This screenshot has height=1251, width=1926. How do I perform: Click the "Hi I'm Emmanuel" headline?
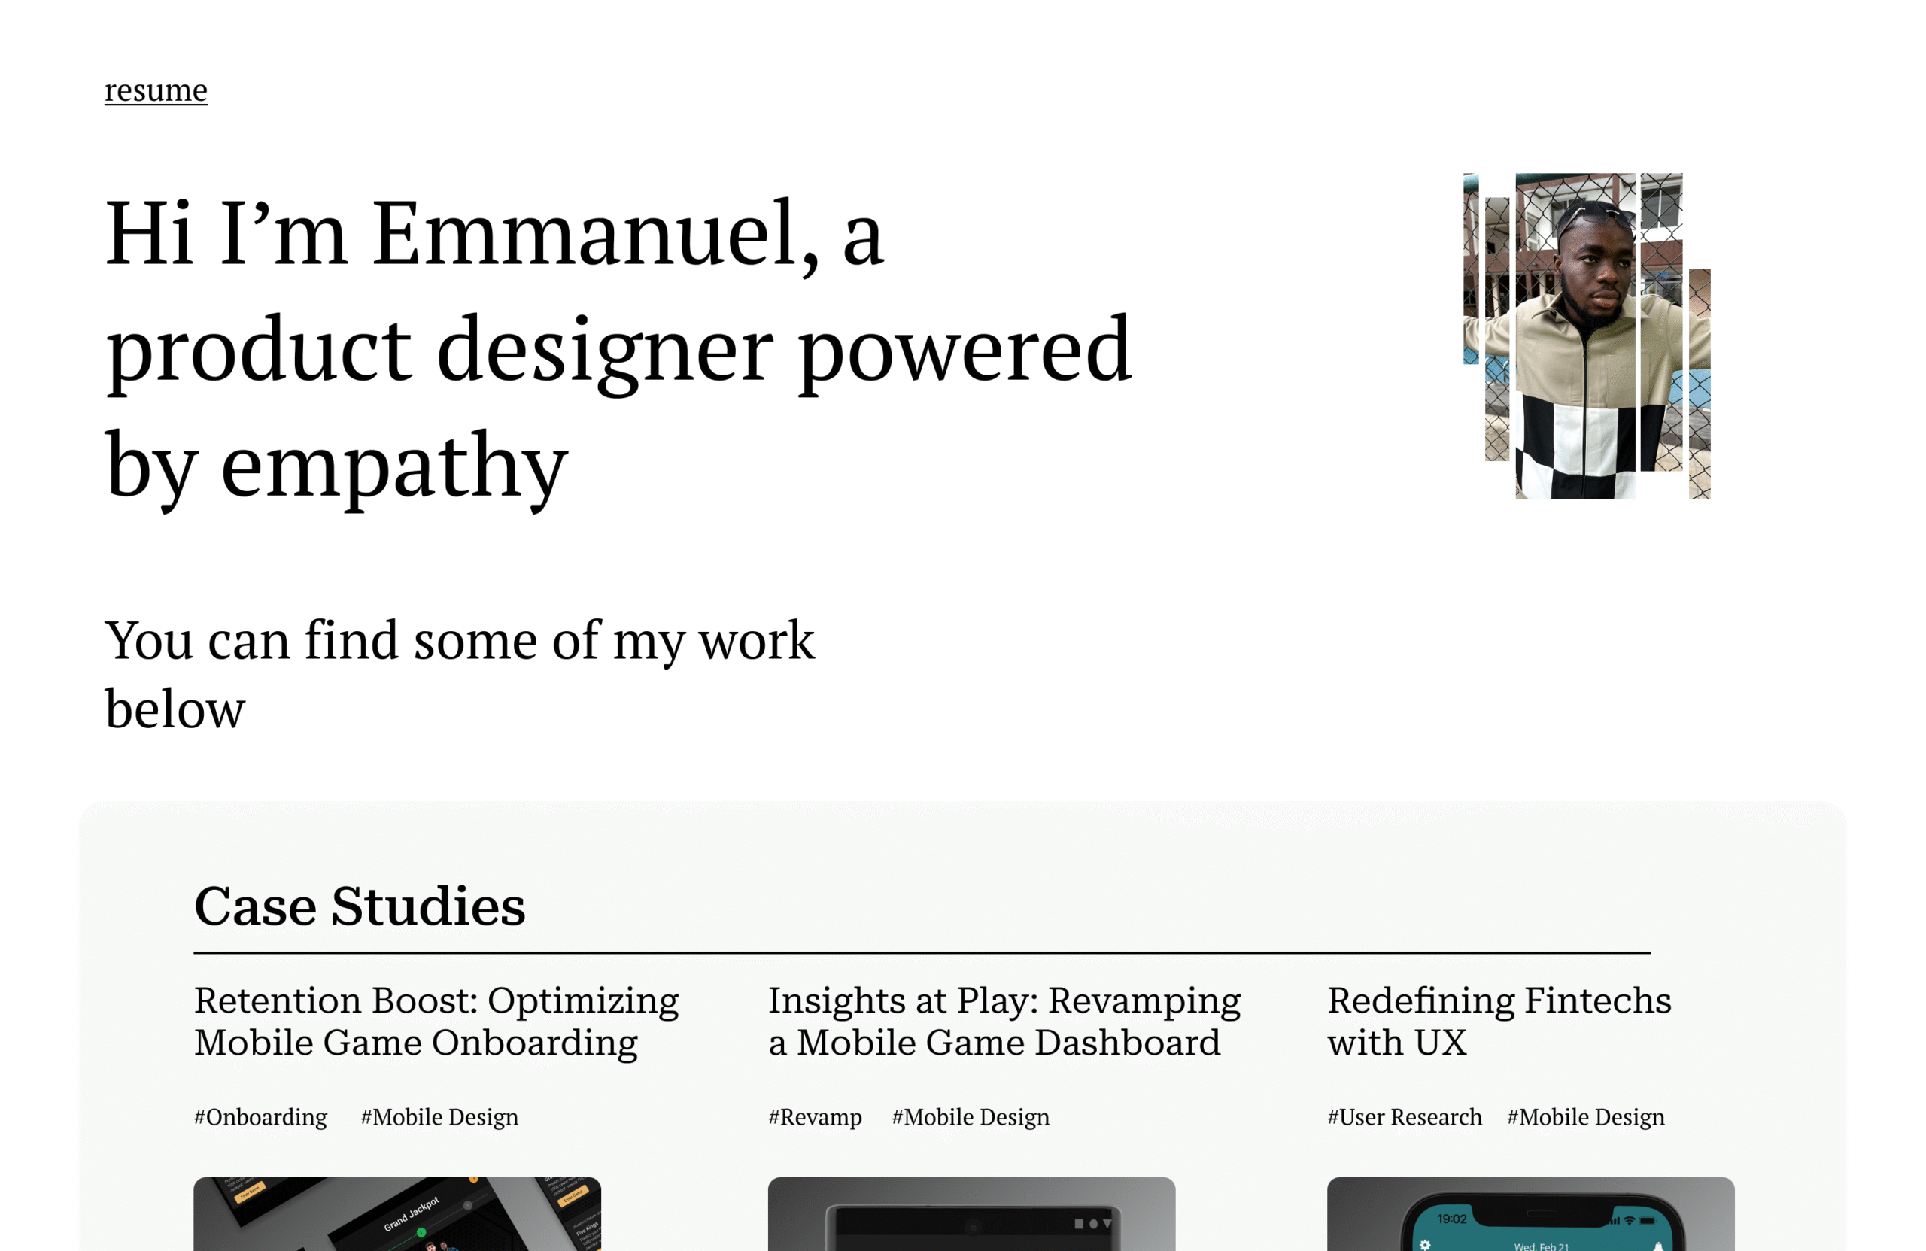[x=618, y=350]
